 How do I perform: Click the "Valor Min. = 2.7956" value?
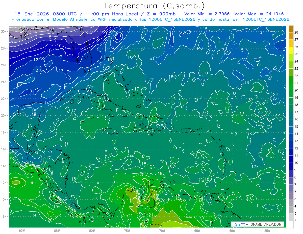(207, 14)
